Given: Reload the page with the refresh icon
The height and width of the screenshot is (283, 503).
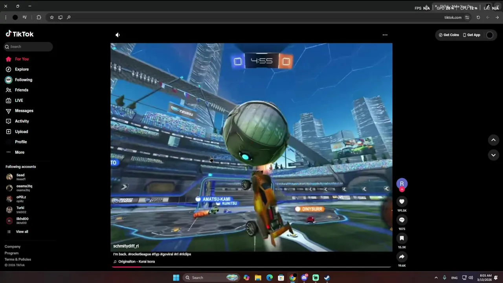Looking at the screenshot, I should click(478, 17).
